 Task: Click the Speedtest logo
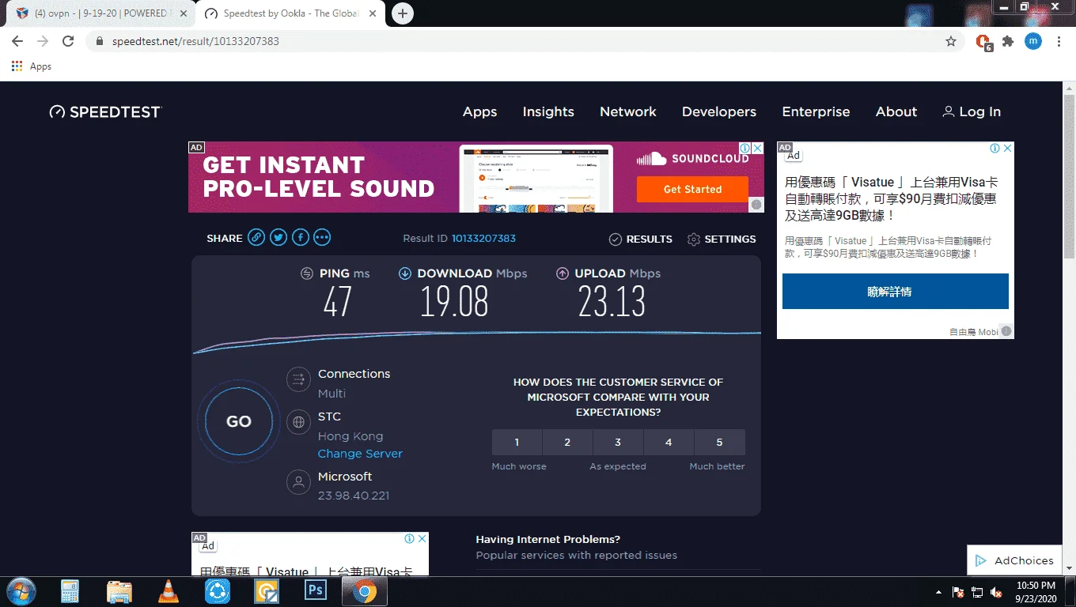105,111
